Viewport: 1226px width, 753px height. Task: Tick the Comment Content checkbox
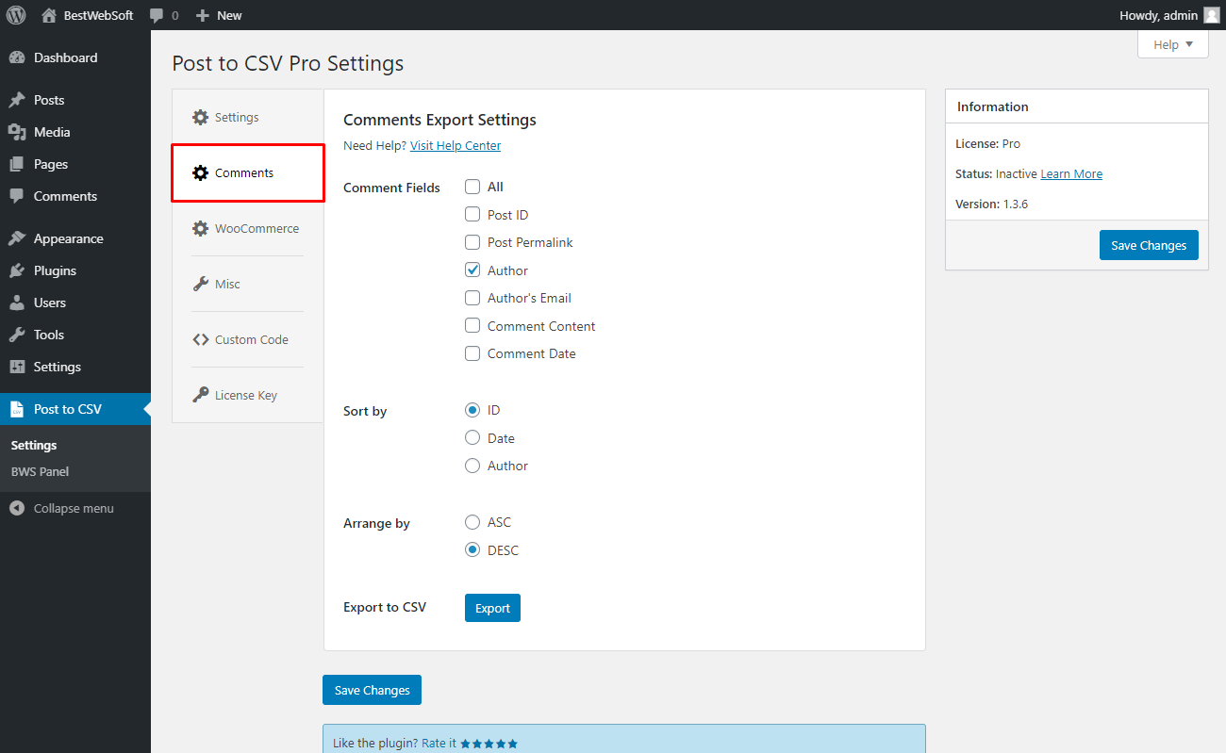(472, 326)
